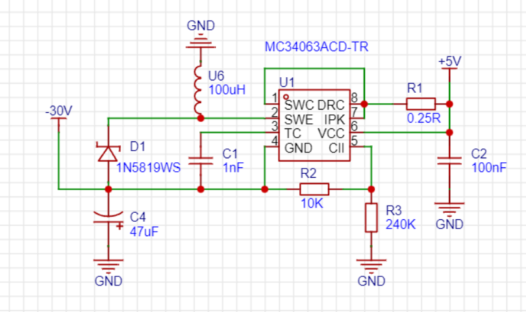
Task: Click the pin 1 marker circle on U1
Action: pyautogui.click(x=286, y=97)
